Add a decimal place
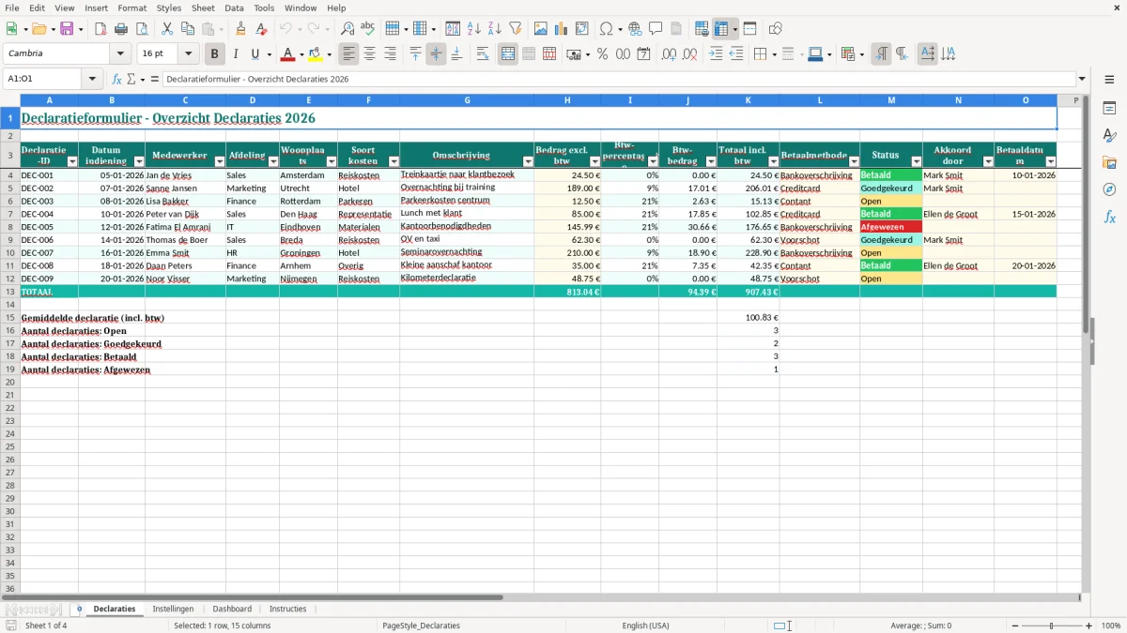Screen dimensions: 1127x633 click(670, 54)
